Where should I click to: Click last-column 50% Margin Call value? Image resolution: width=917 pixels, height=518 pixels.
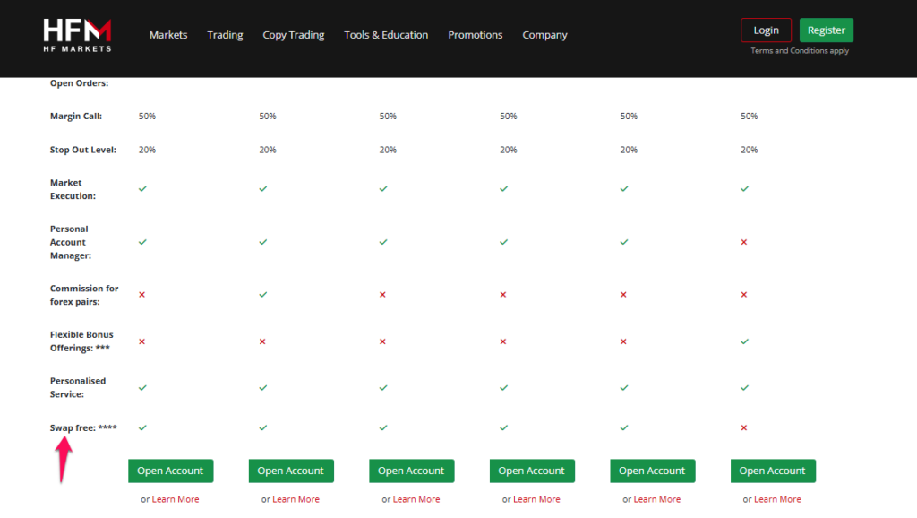[x=750, y=116]
